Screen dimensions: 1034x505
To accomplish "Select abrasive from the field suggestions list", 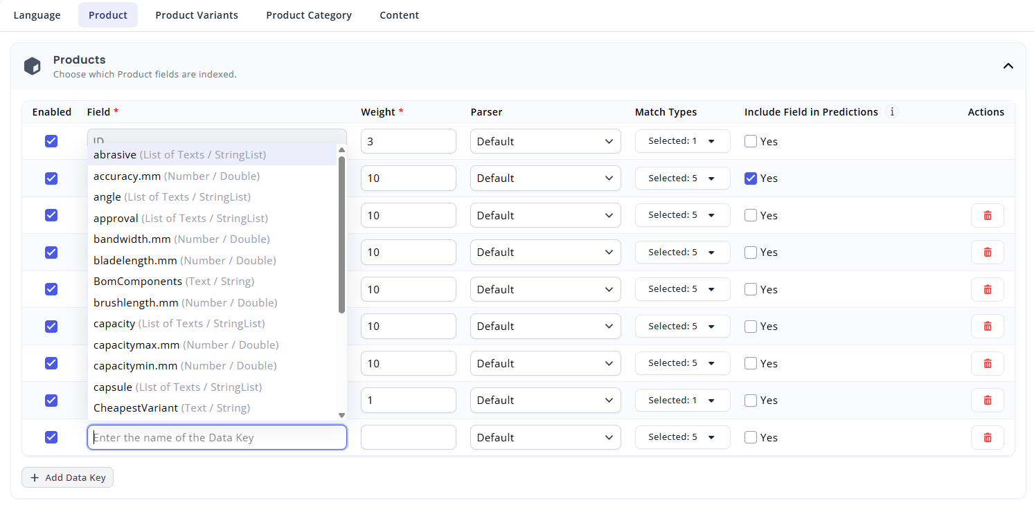I will 115,154.
